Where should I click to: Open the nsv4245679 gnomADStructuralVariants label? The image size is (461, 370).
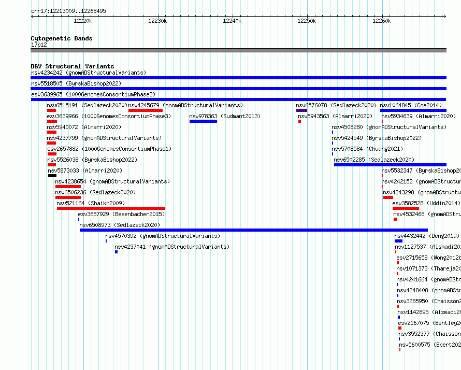(x=185, y=105)
